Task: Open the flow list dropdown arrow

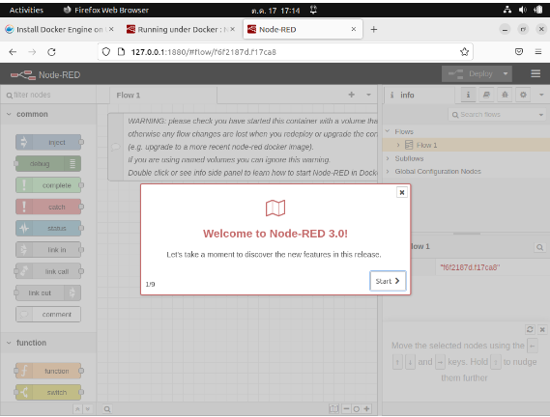Action: 368,95
